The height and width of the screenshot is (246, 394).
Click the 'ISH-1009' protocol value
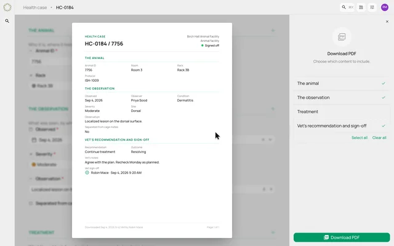[x=92, y=81]
